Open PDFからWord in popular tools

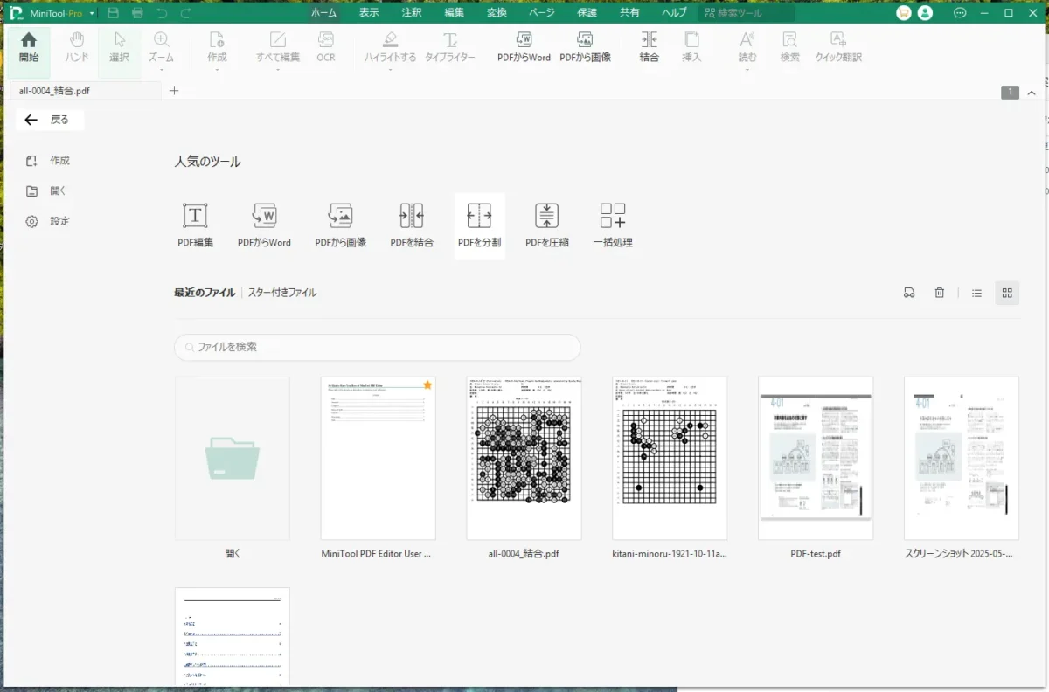coord(264,225)
